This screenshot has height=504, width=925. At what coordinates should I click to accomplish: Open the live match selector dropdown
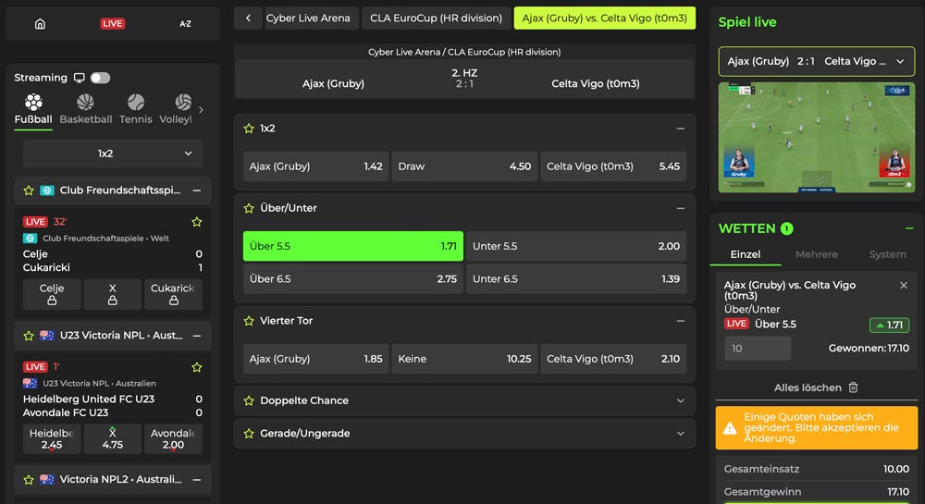(816, 62)
